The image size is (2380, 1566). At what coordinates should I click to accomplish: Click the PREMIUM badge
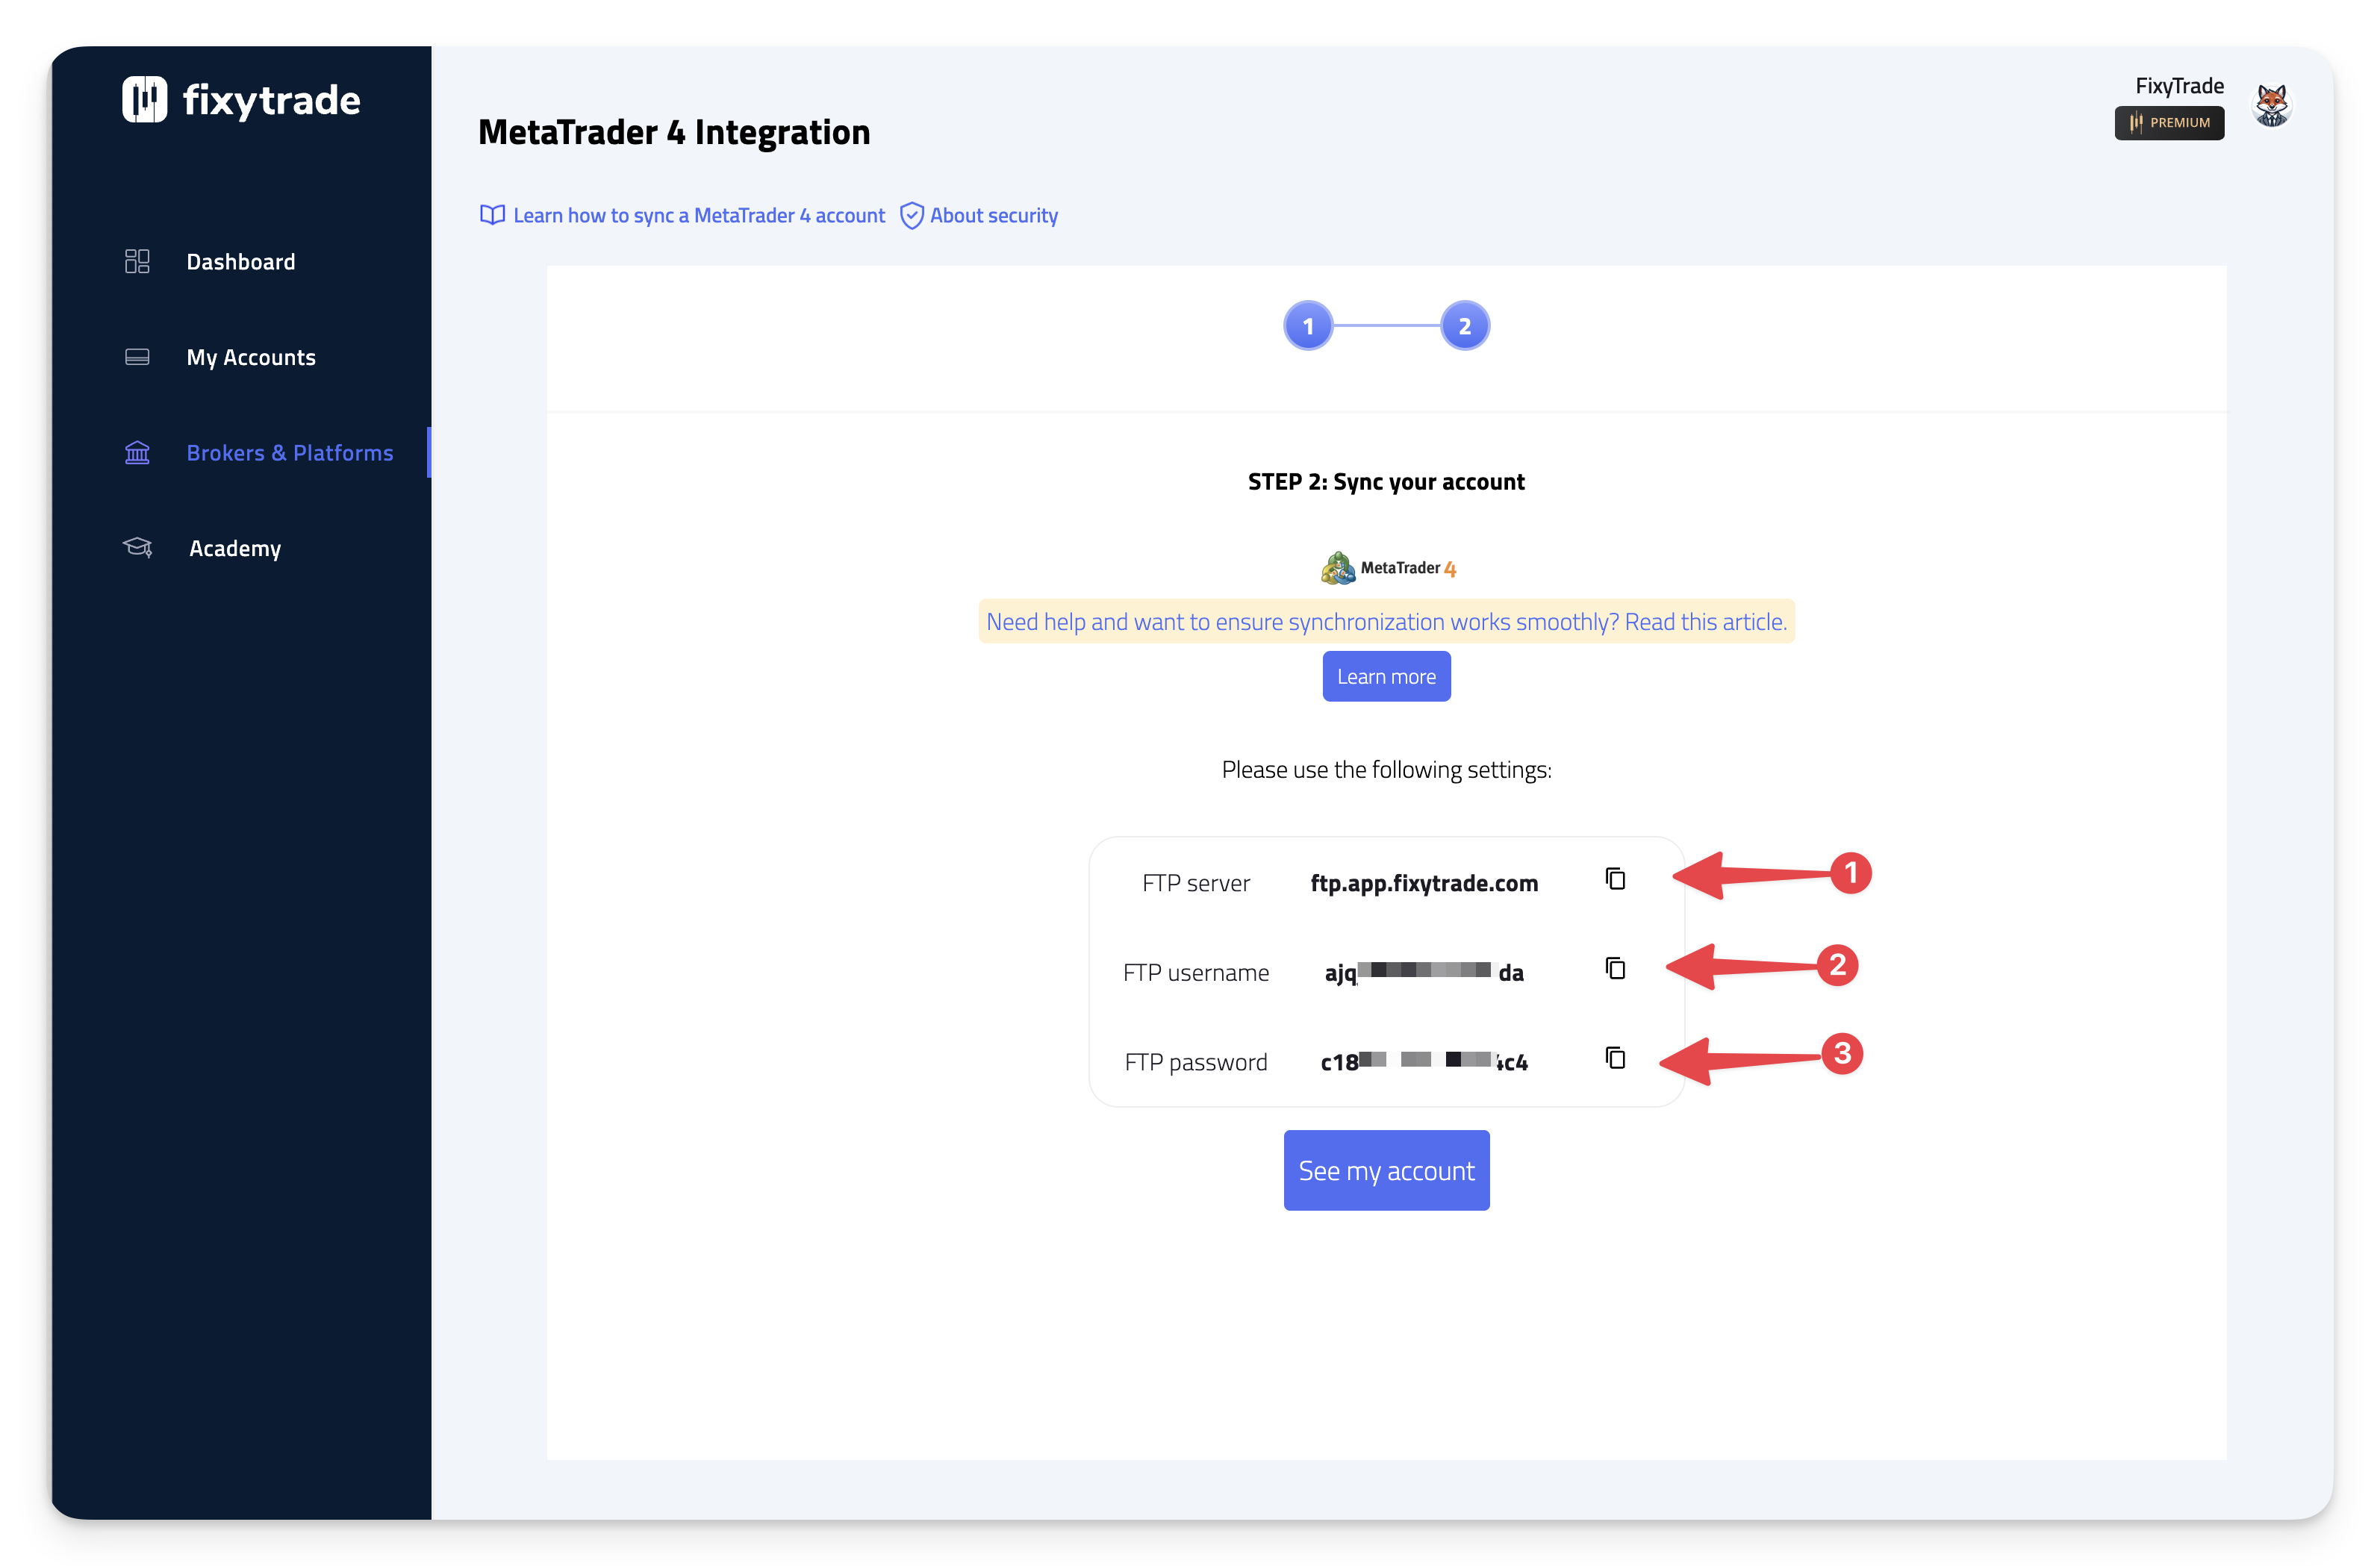(2169, 123)
